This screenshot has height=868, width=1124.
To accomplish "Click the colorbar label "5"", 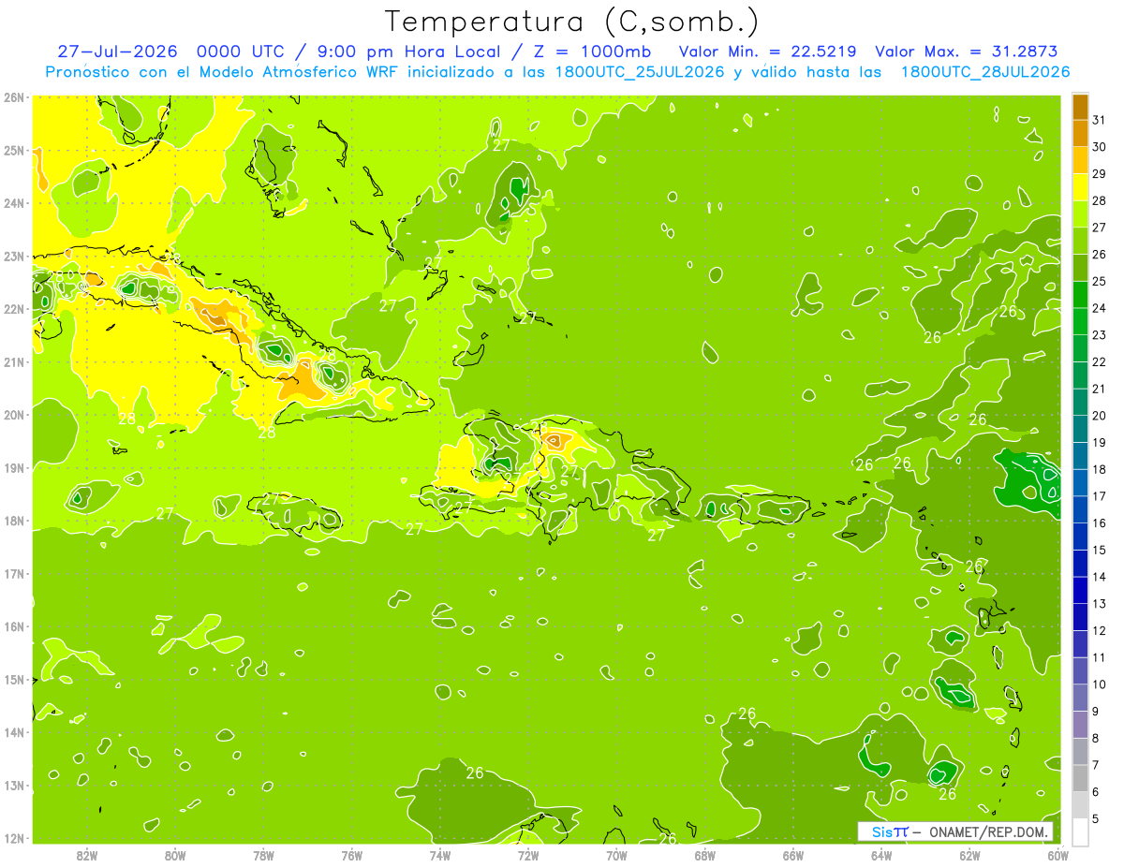I will 1095,818.
